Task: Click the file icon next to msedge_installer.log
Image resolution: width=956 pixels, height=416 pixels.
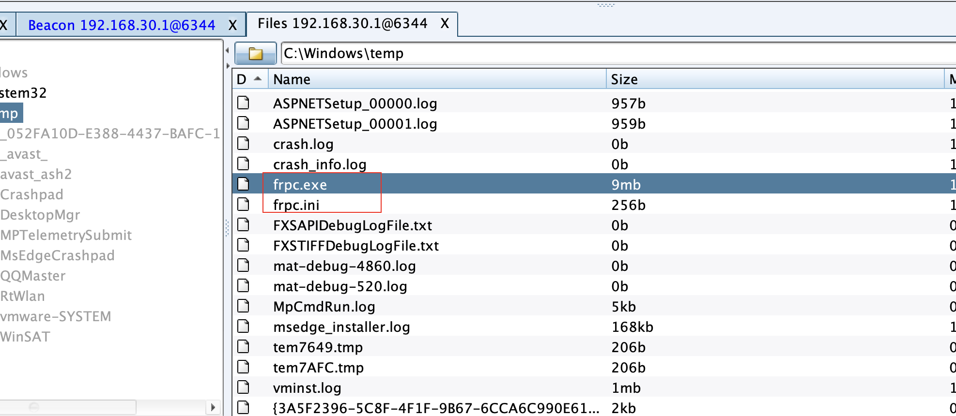Action: click(243, 327)
